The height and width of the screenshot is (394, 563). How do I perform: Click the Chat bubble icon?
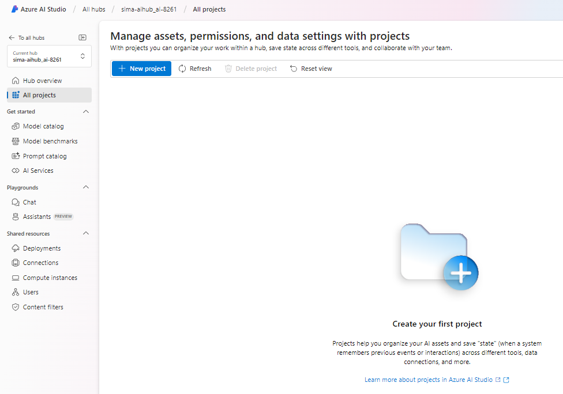(x=16, y=202)
